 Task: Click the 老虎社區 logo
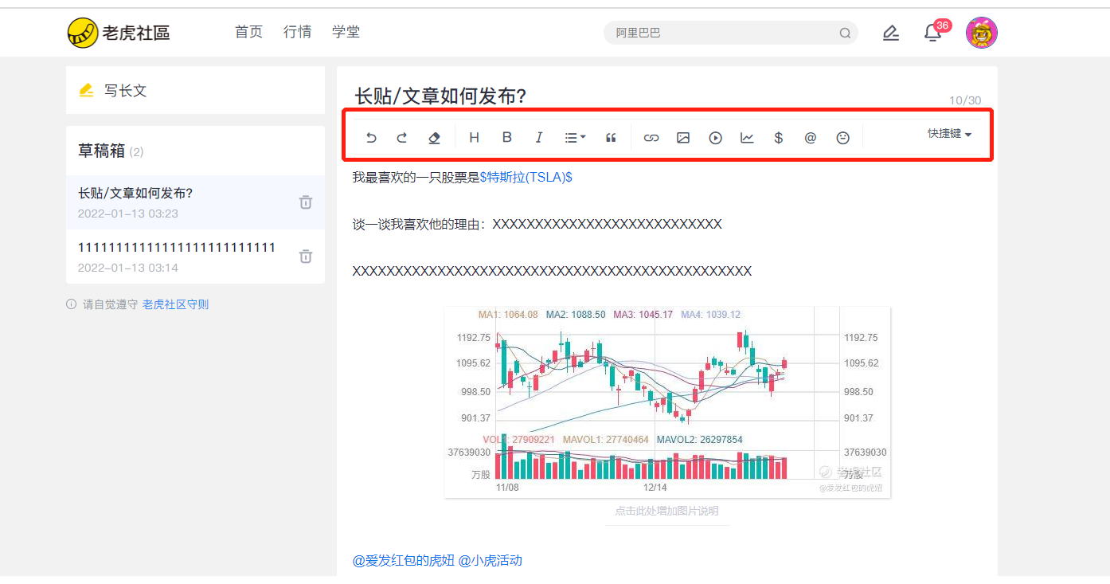(x=119, y=33)
